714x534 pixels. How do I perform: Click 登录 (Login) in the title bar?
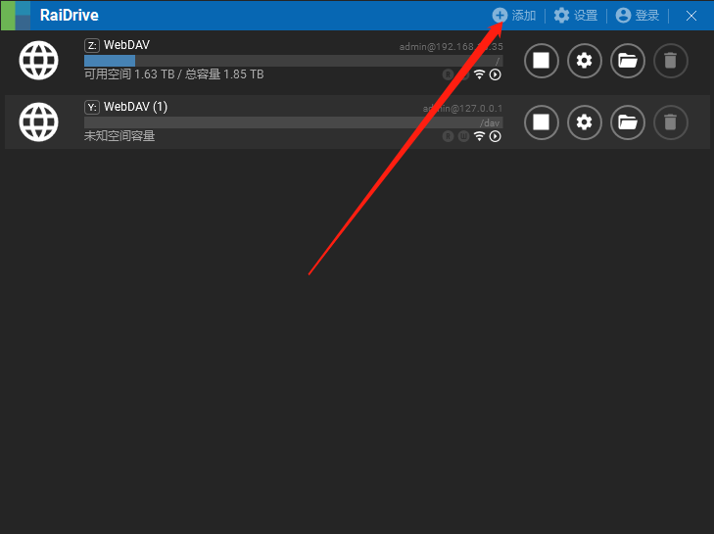click(x=638, y=15)
